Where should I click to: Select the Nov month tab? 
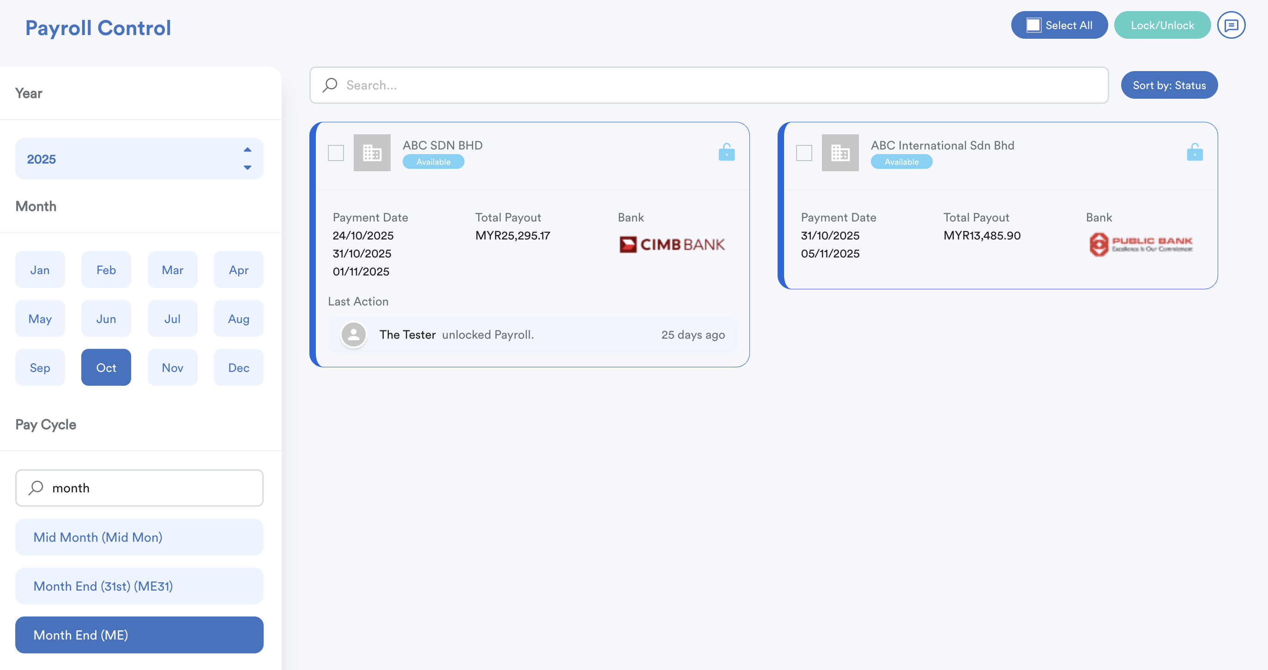coord(172,367)
